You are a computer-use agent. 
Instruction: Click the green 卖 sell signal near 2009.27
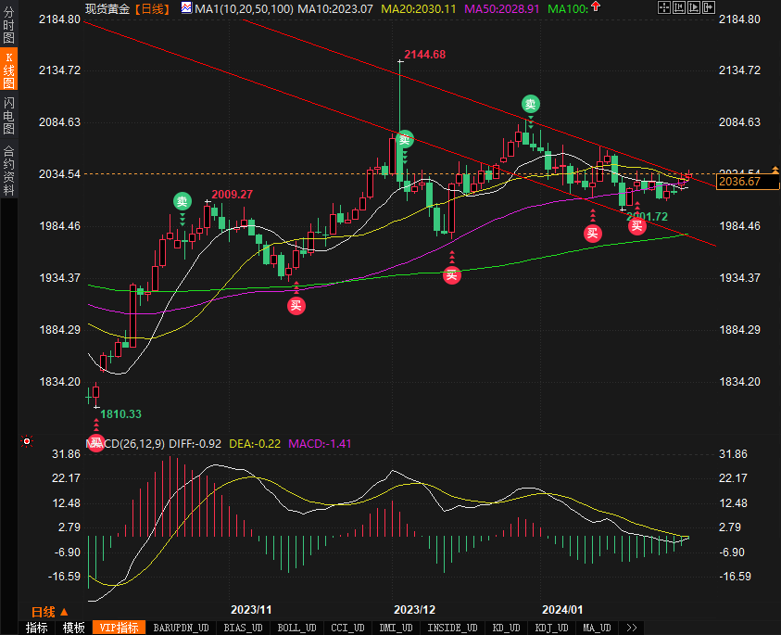[x=183, y=201]
